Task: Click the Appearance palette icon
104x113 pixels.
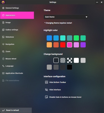Action: (x=3, y=15)
